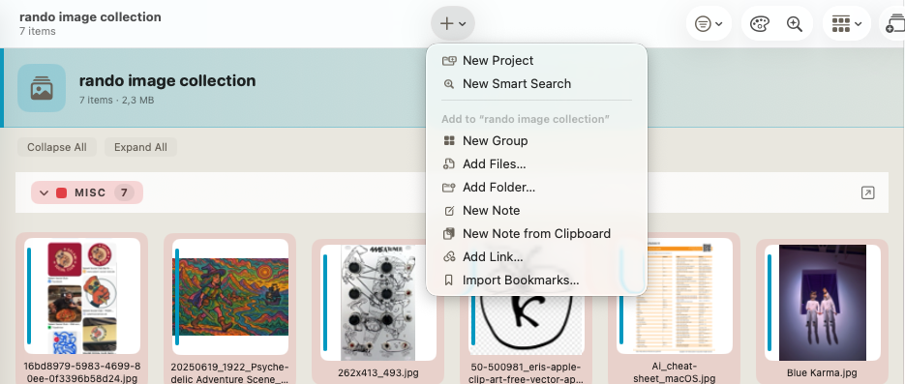Click the Import Bookmarks bookmark icon
This screenshot has height=384, width=905.
click(x=448, y=281)
